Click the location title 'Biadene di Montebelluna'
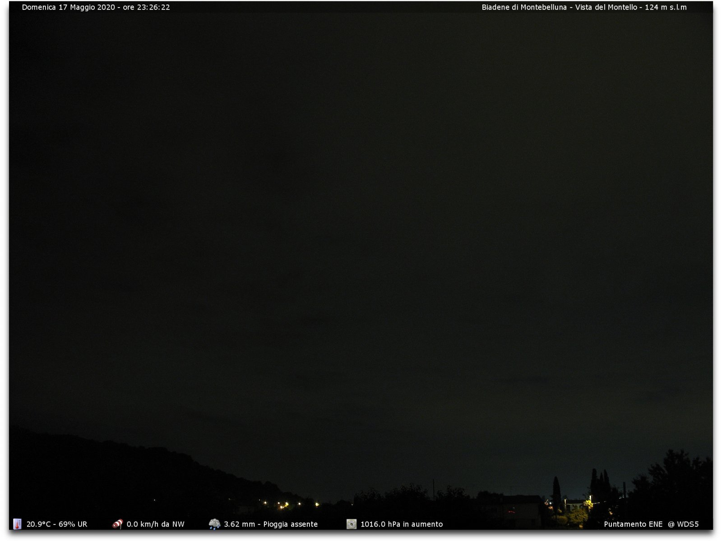Viewport: 722px width, 541px height. coord(524,7)
